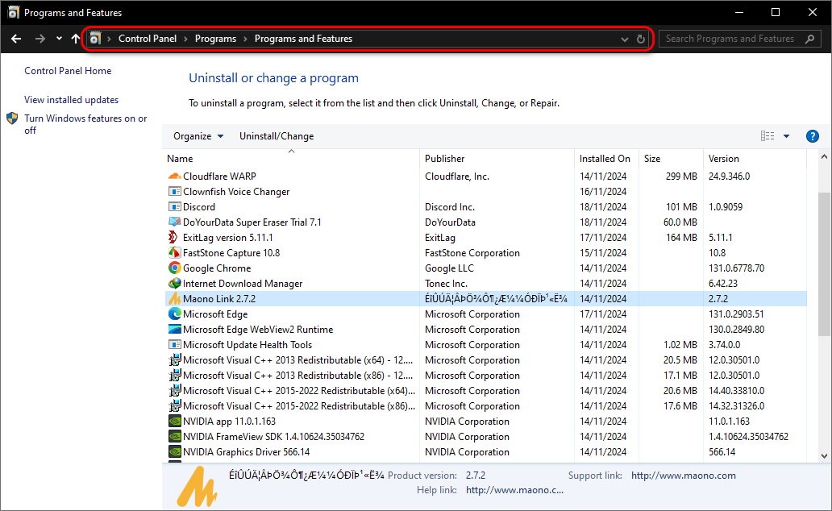Viewport: 832px width, 511px height.
Task: Click the scrollbar down arrow
Action: 823,456
